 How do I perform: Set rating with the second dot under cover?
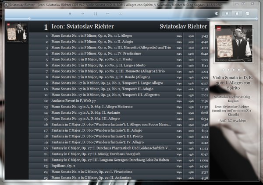[x=228, y=70]
